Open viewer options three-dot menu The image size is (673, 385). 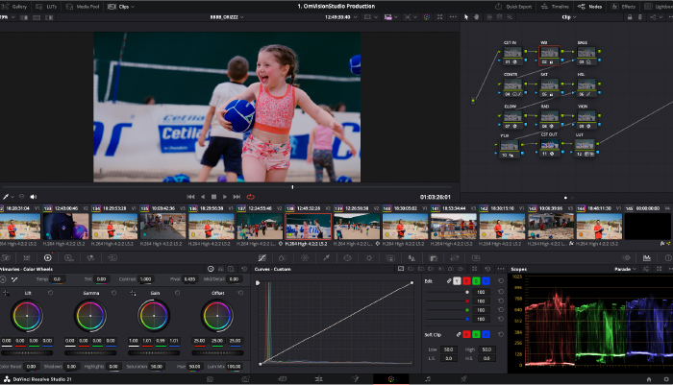pos(453,17)
